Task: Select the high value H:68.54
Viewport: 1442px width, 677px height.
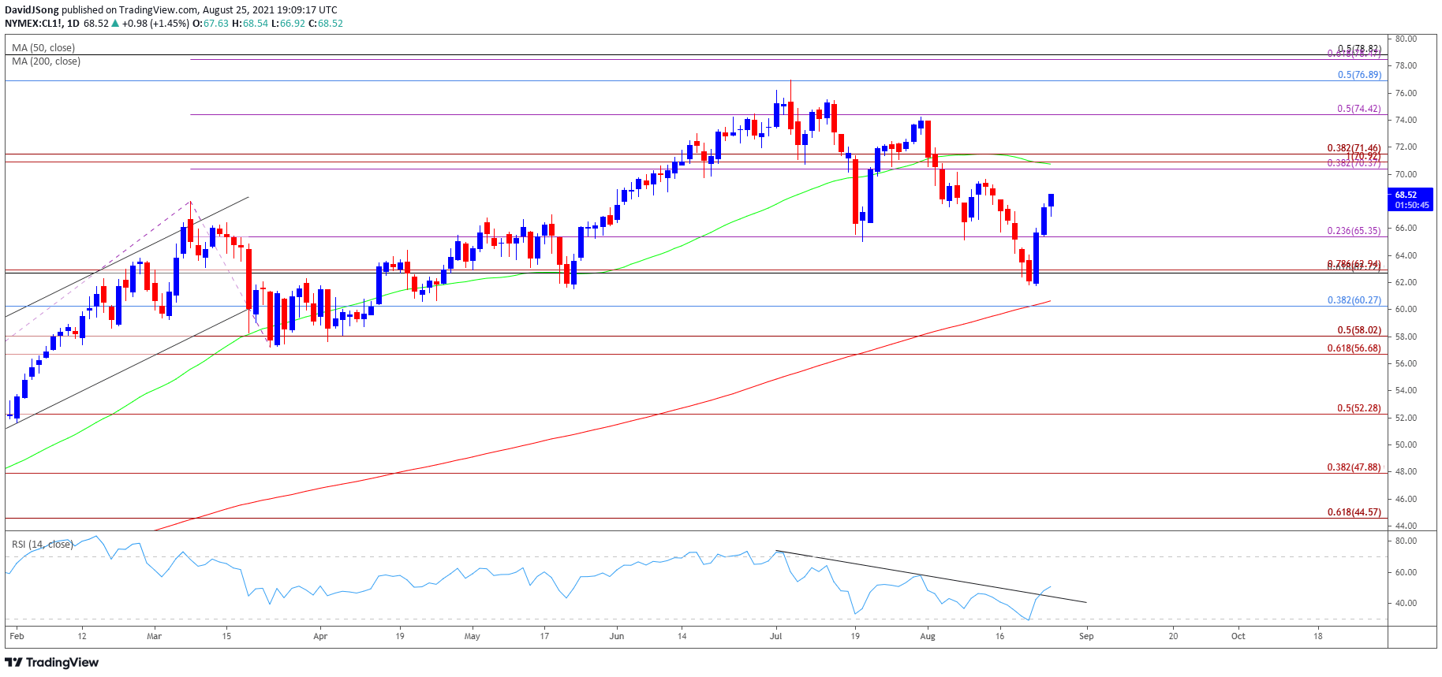Action: coord(250,24)
